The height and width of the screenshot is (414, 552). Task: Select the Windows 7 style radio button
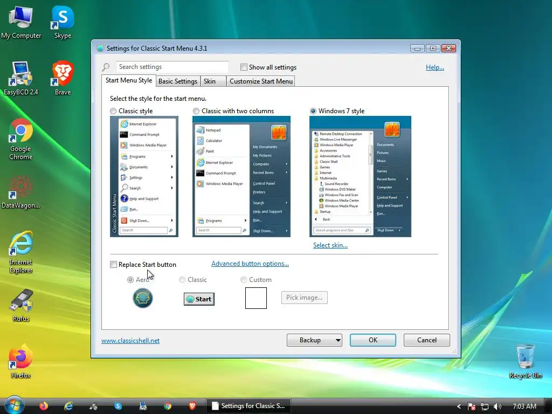(x=313, y=111)
